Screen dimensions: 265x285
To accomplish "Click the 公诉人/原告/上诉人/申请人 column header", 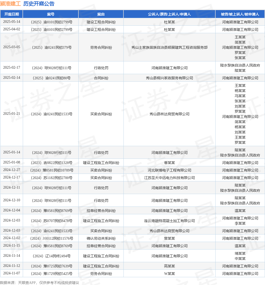I will 169,14.
